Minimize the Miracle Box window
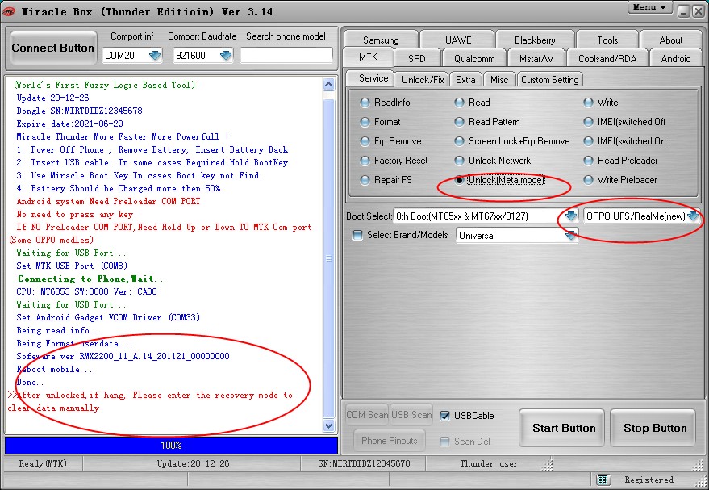 point(683,10)
